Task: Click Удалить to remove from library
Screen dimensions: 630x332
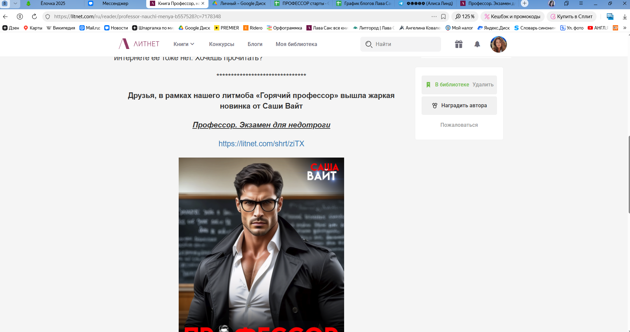Action: coord(483,84)
